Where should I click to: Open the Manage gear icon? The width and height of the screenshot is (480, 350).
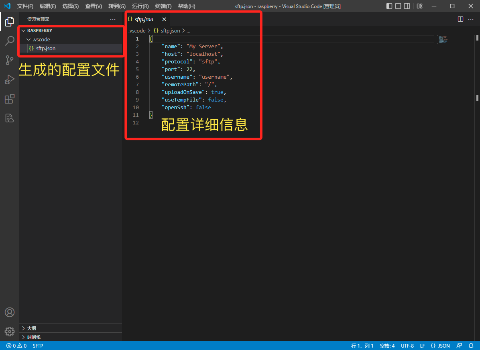point(10,331)
